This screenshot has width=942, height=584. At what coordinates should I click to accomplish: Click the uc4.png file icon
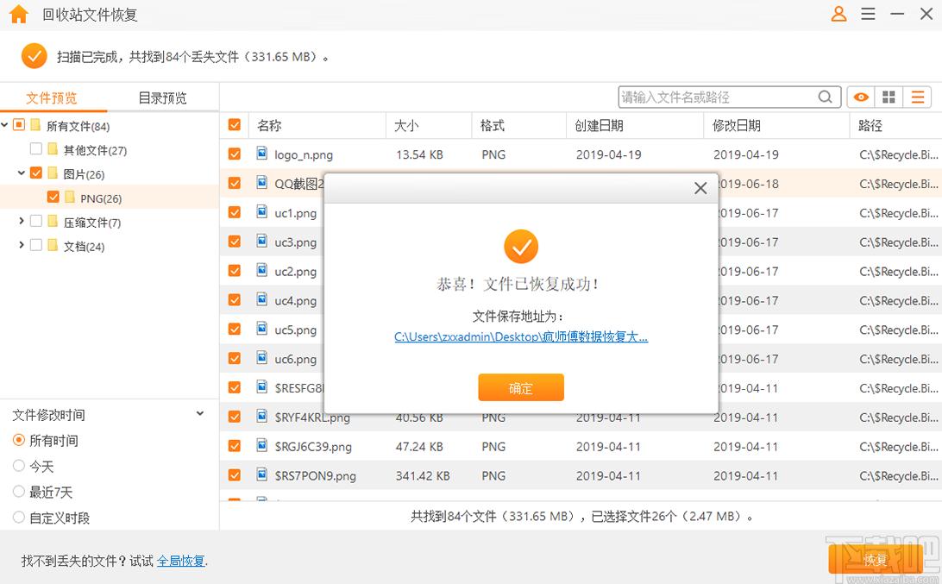262,299
